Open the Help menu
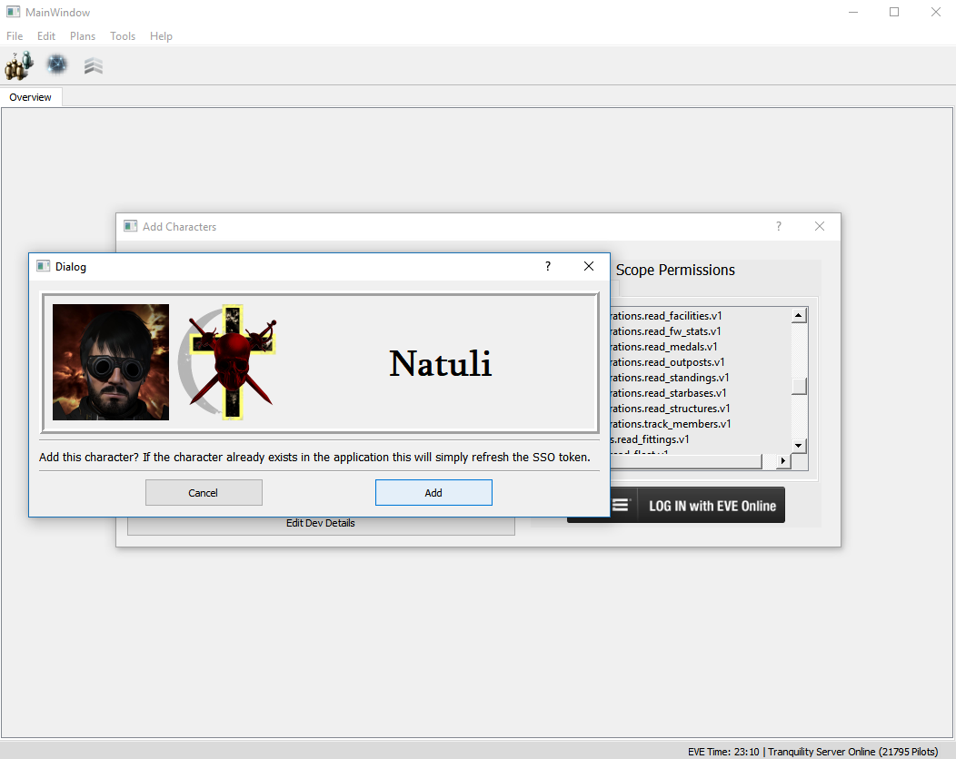The image size is (956, 759). 161,36
